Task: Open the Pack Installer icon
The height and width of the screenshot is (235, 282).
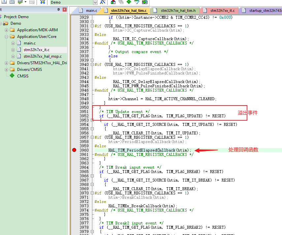Action: (x=145, y=2)
